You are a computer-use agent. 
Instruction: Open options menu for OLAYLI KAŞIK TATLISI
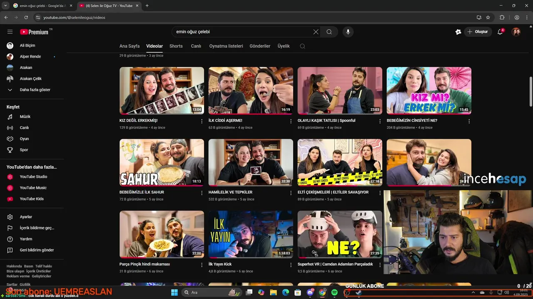click(380, 121)
